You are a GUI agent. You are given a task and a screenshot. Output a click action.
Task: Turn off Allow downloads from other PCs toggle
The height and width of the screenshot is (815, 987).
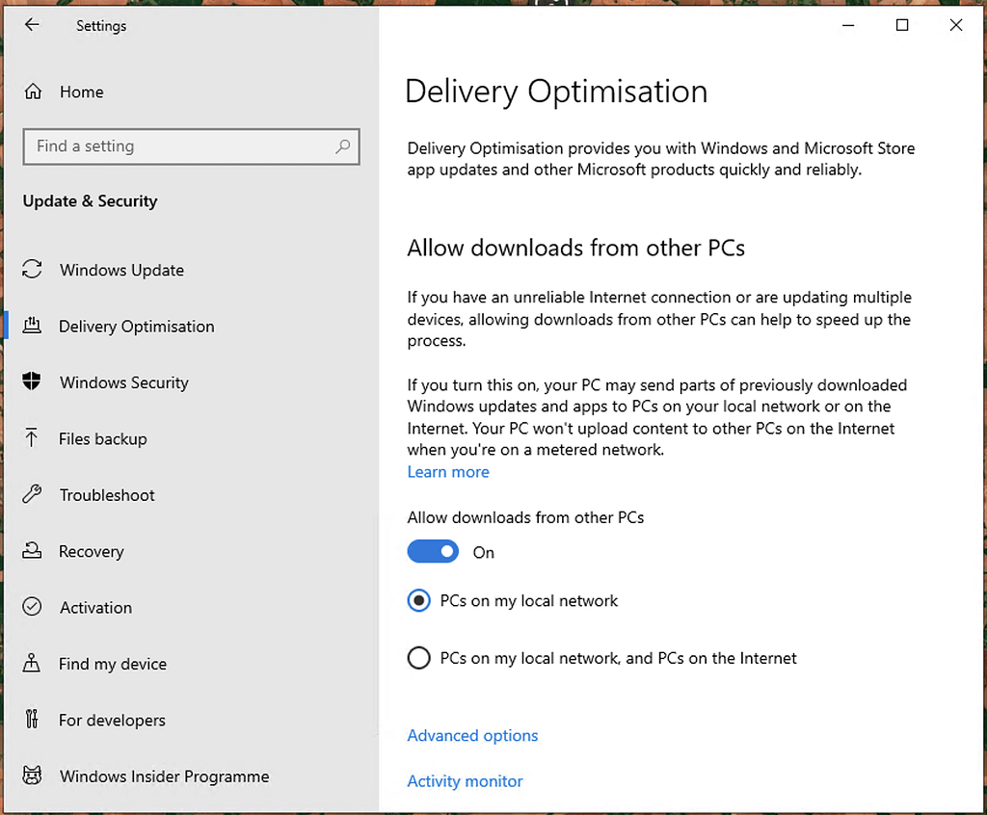click(x=433, y=552)
